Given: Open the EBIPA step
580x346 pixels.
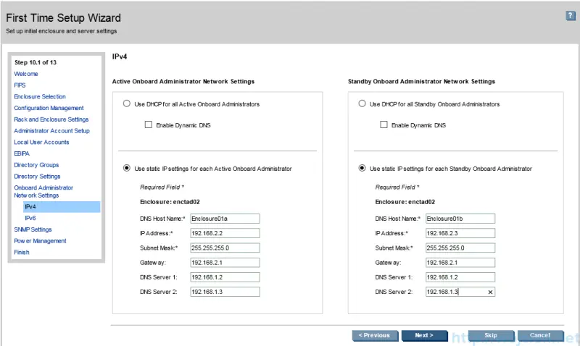Looking at the screenshot, I should pyautogui.click(x=22, y=153).
